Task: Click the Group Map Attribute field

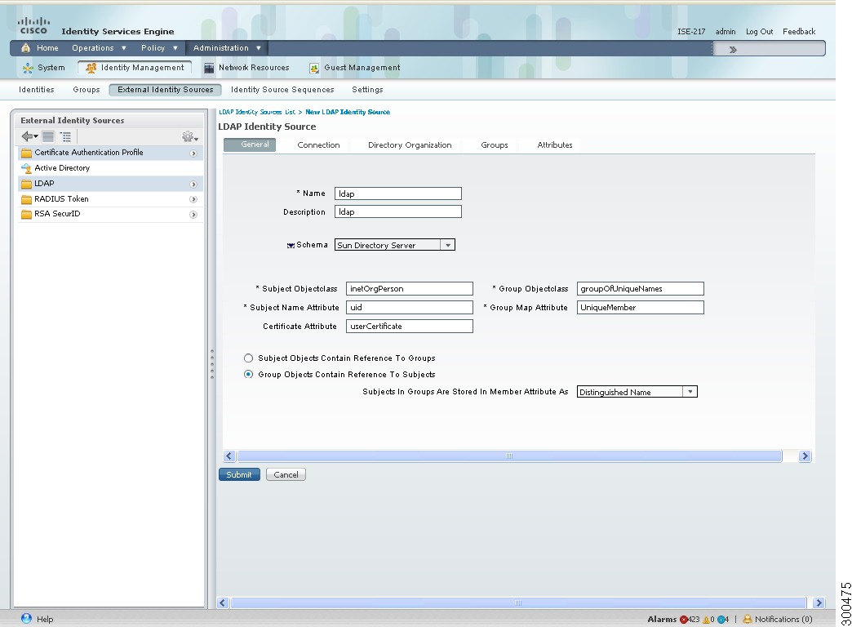Action: click(641, 307)
